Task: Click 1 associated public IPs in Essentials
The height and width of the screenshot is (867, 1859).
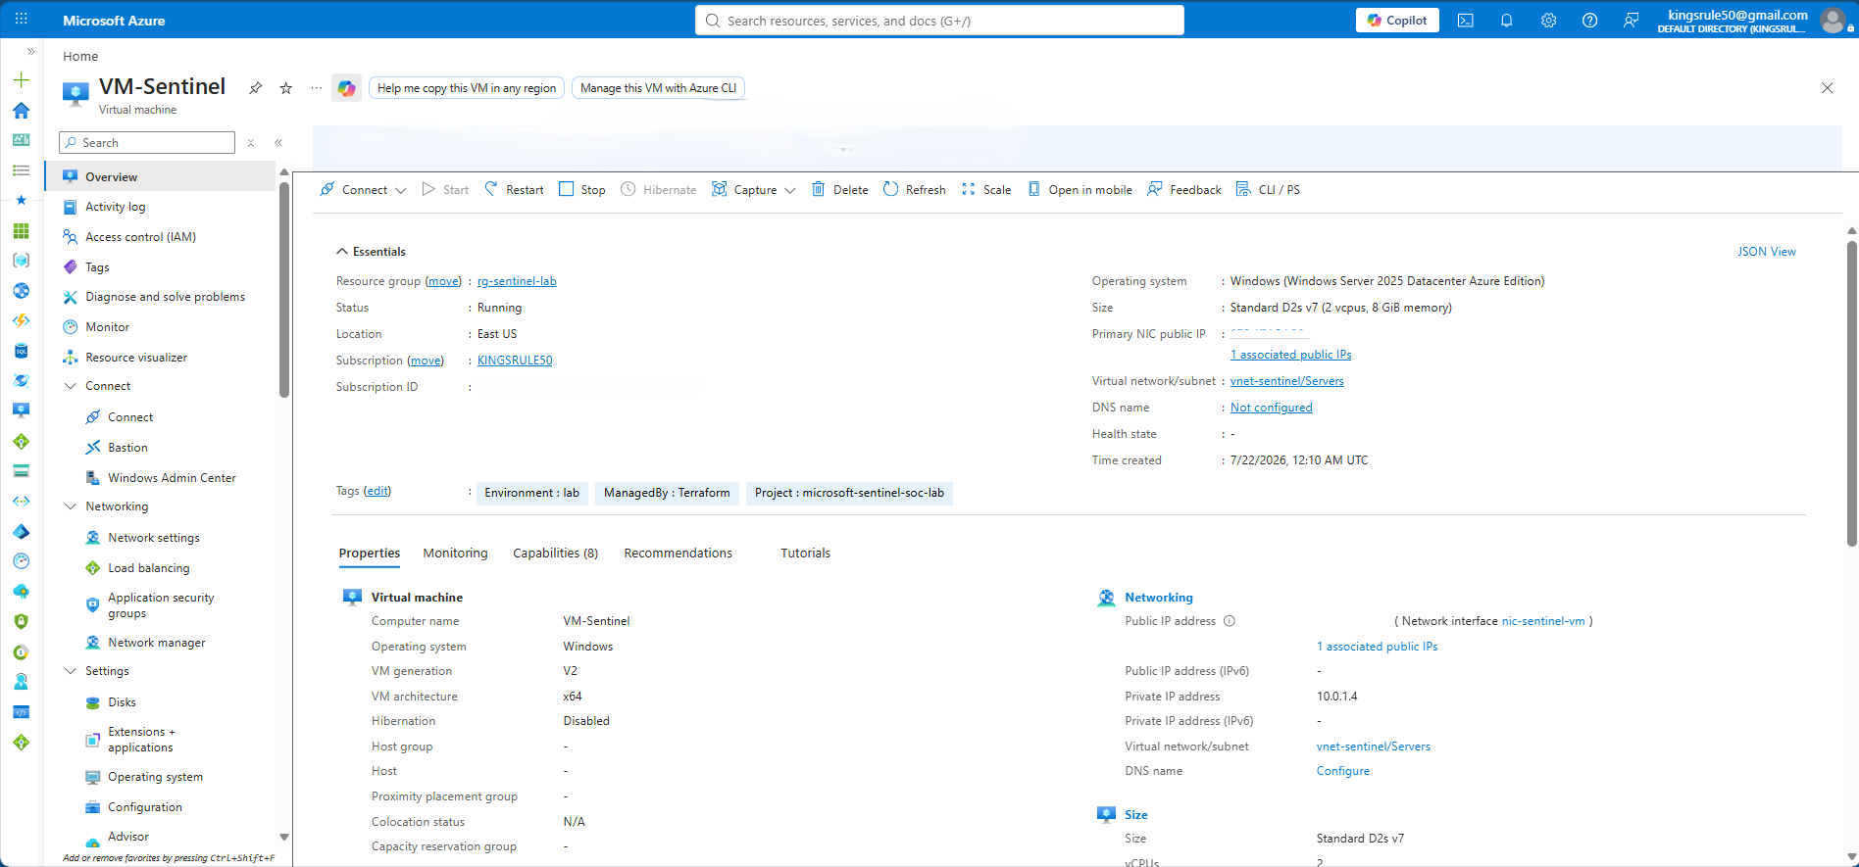Action: pyautogui.click(x=1290, y=355)
